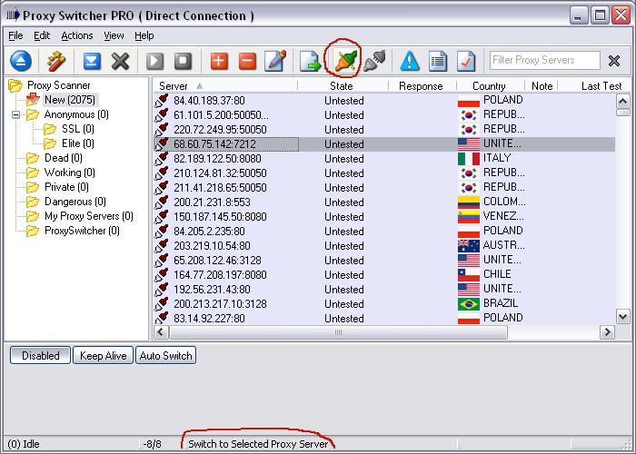Add a proxy with red plus icon
This screenshot has width=636, height=454.
tap(219, 61)
